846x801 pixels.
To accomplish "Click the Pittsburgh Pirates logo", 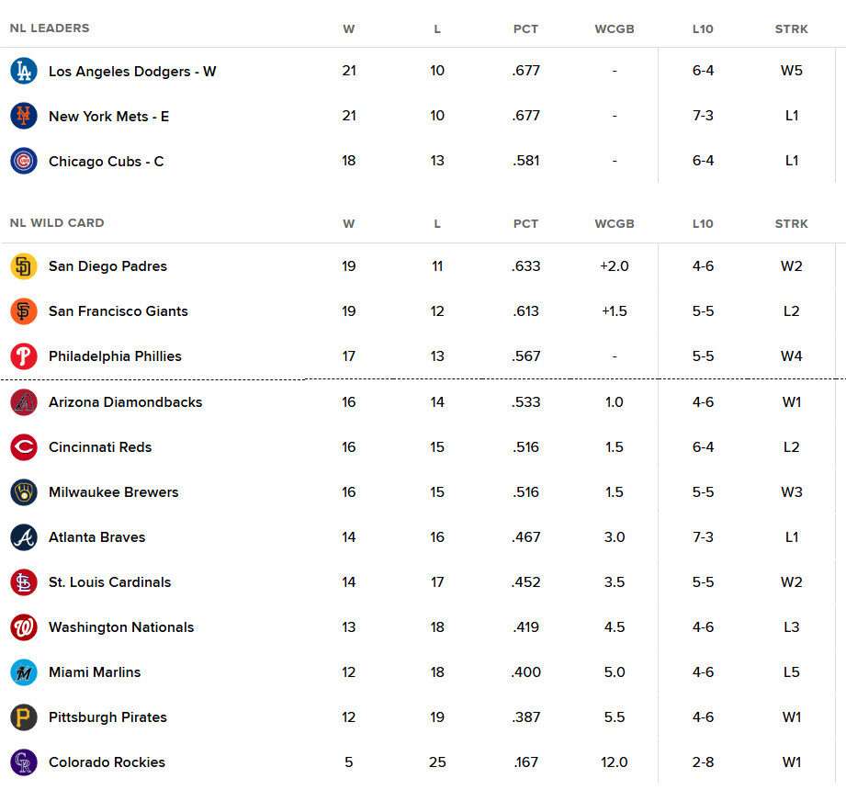I will tap(24, 717).
